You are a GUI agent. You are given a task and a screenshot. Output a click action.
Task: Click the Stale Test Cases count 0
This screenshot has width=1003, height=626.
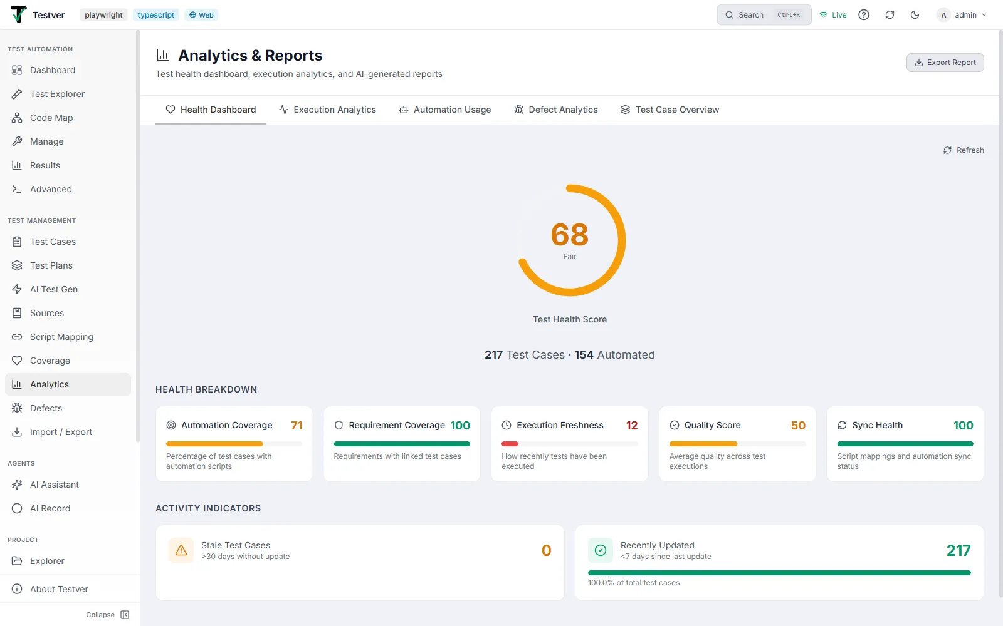(x=547, y=551)
